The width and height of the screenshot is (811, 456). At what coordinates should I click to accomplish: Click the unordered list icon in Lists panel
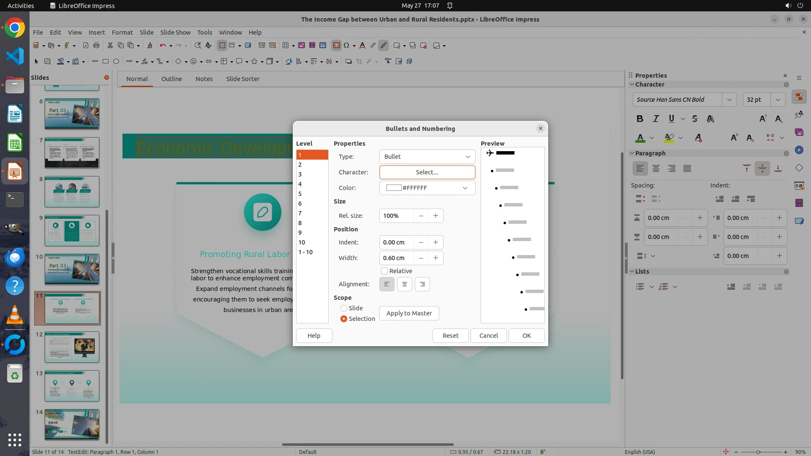pyautogui.click(x=640, y=287)
